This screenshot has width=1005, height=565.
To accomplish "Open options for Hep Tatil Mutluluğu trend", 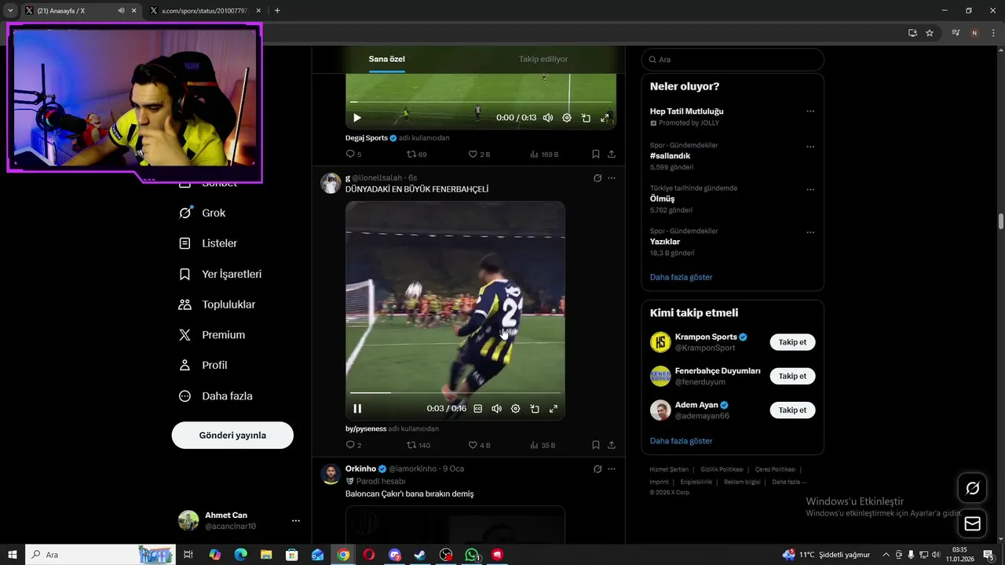I will click(810, 111).
